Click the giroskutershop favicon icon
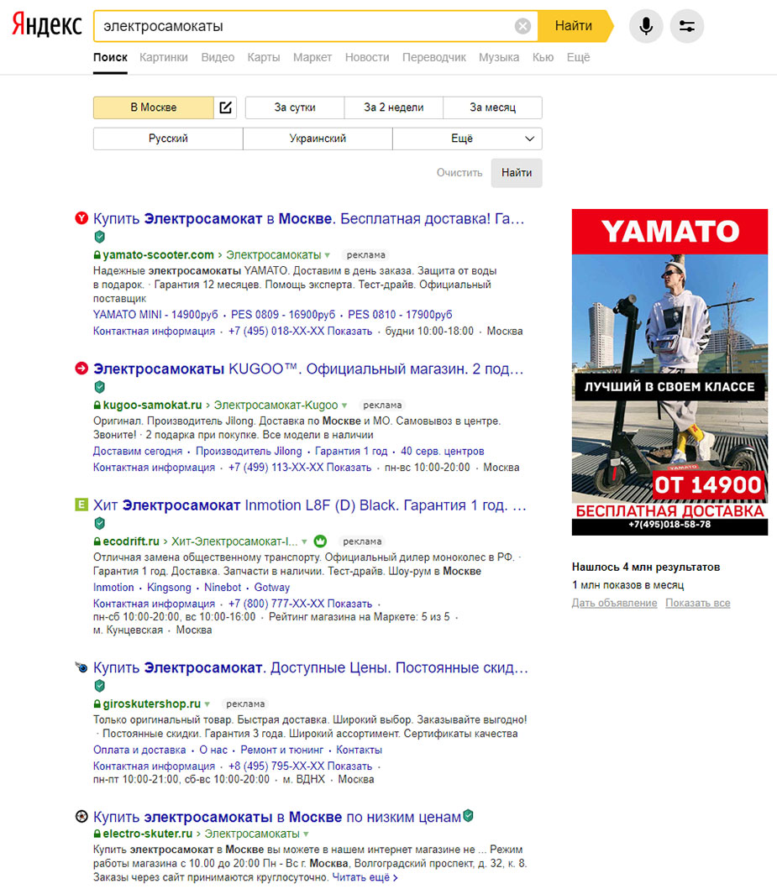Screen dimensions: 777x889 pyautogui.click(x=81, y=667)
